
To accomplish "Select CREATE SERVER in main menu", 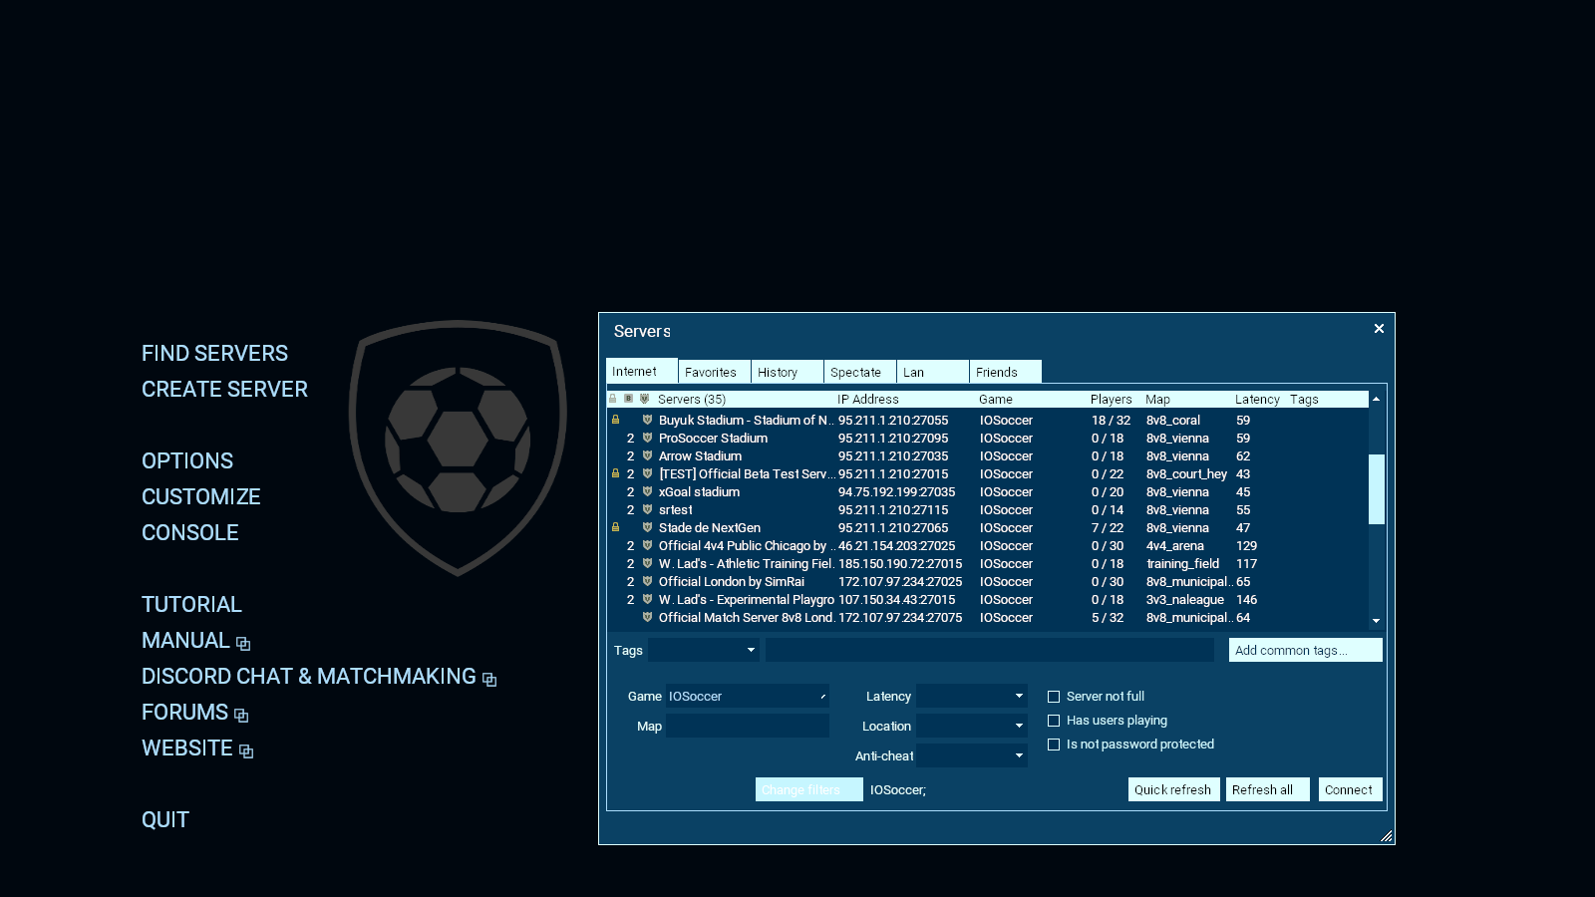I will tap(224, 389).
